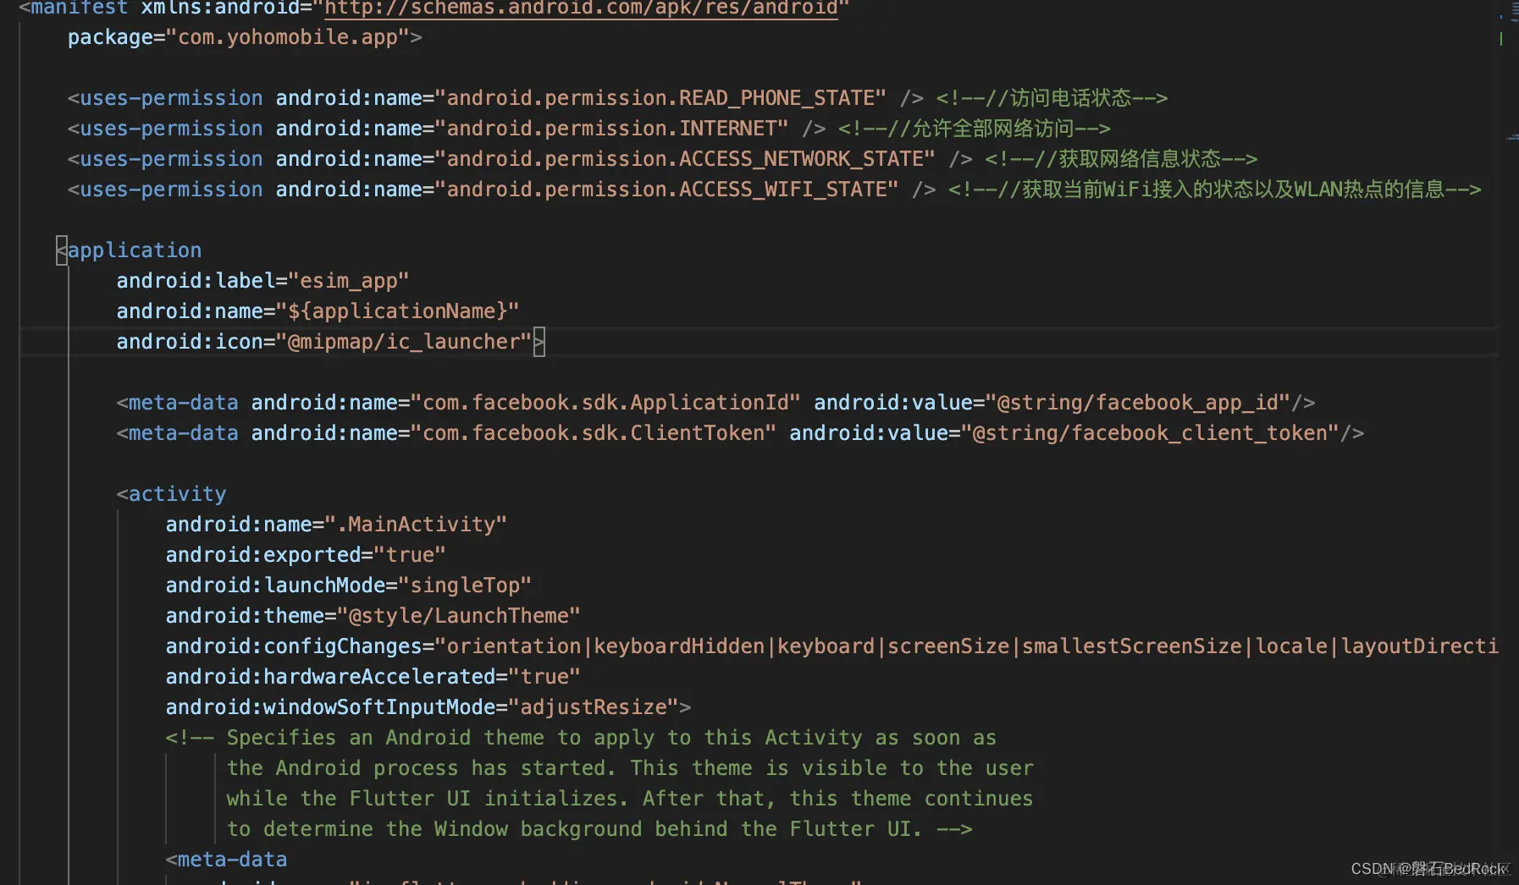Click com.facebook.sdk.ApplicationId meta-data name
The height and width of the screenshot is (885, 1519).
tap(605, 403)
